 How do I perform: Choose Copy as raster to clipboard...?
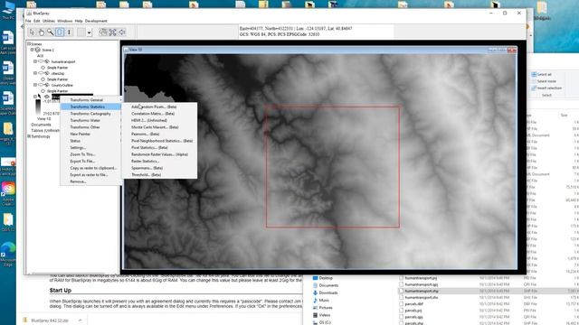point(90,168)
